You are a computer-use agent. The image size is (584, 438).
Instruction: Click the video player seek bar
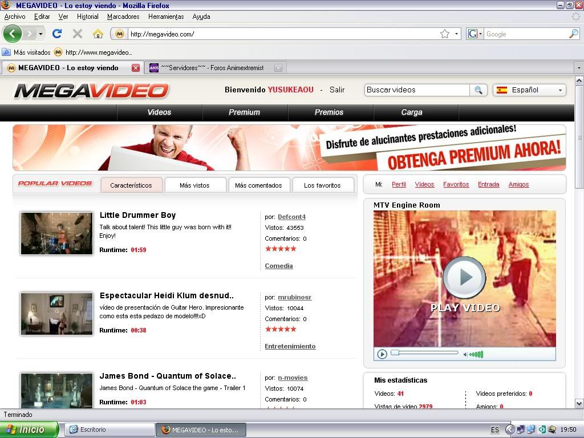click(425, 353)
